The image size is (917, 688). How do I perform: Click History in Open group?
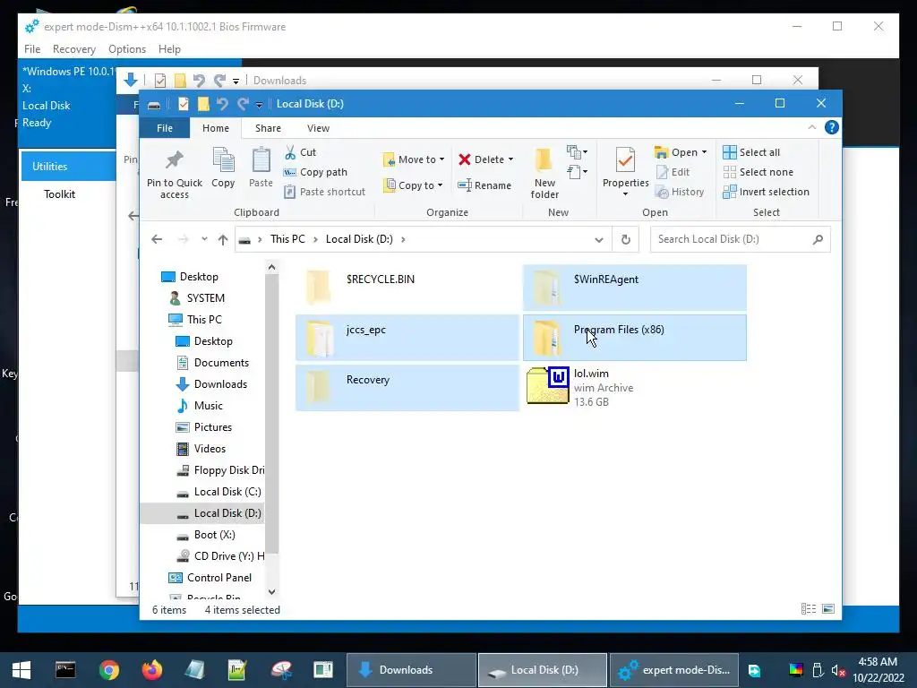pos(680,192)
